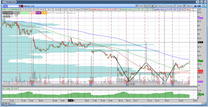Click the pin icon in title bar
This screenshot has width=208, height=107.
pos(202,2)
